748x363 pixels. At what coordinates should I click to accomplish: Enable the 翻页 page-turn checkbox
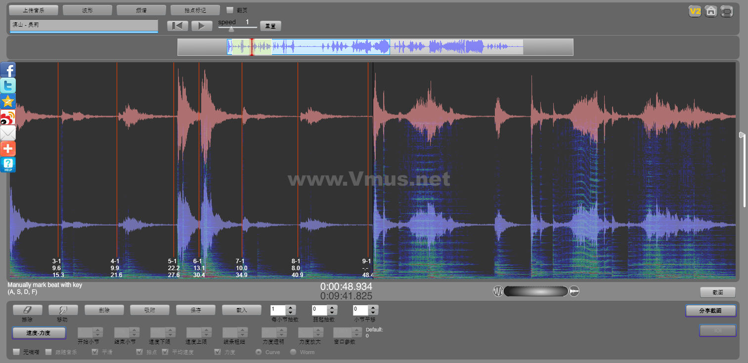[230, 10]
